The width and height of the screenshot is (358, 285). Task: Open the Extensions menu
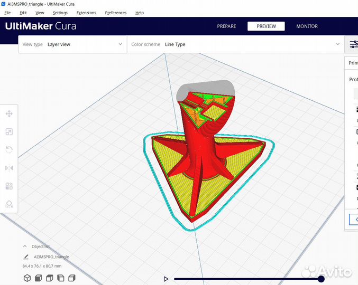[x=86, y=13]
